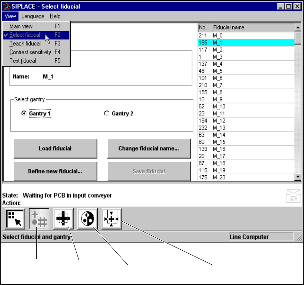Choose Main view from View menu
Viewport: 304px width, 285px height.
point(36,26)
